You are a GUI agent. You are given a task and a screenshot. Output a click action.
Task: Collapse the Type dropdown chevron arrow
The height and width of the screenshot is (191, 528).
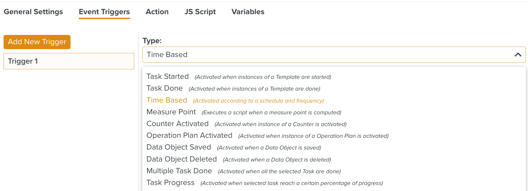point(518,55)
